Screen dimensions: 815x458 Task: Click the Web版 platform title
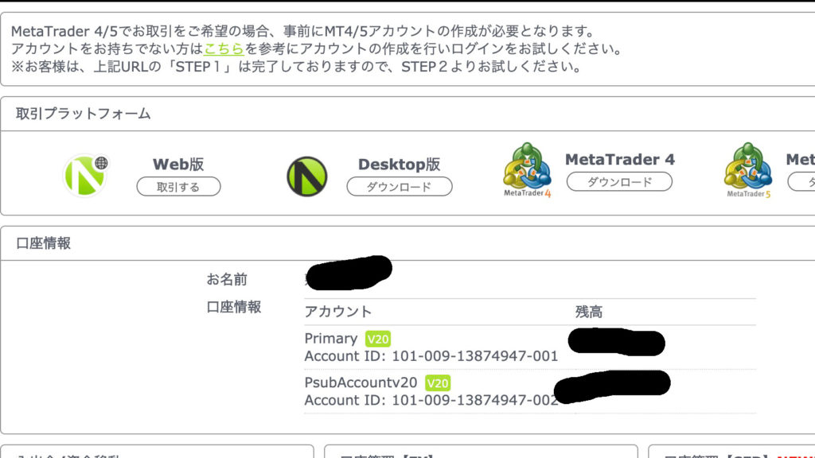(x=178, y=165)
